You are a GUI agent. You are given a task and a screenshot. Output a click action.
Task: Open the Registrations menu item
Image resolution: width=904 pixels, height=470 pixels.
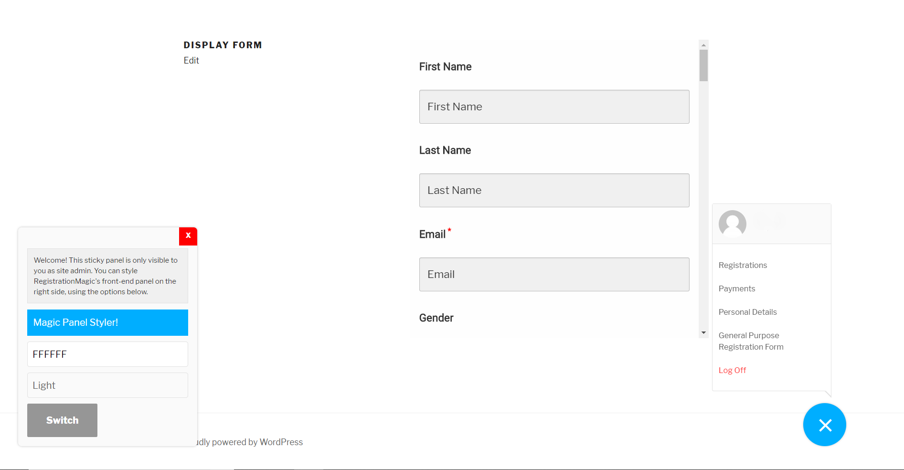[x=743, y=266]
